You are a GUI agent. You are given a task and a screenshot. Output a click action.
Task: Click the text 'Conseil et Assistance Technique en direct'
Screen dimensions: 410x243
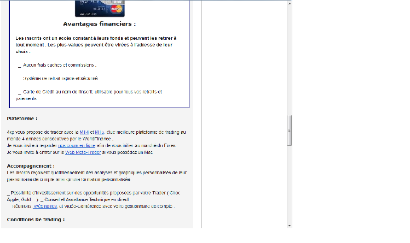coord(86,200)
